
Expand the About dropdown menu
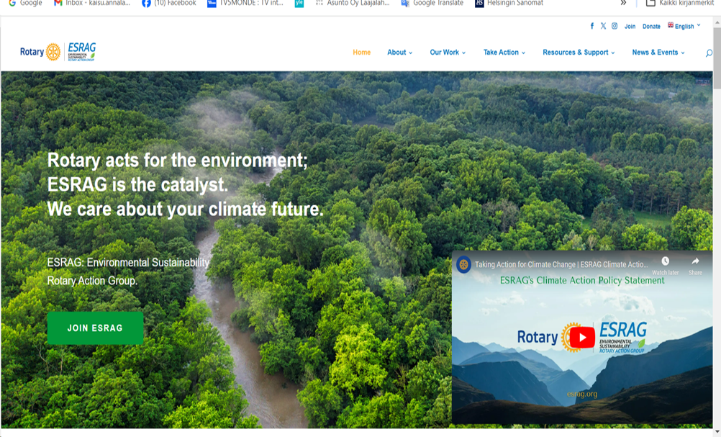[x=399, y=53]
